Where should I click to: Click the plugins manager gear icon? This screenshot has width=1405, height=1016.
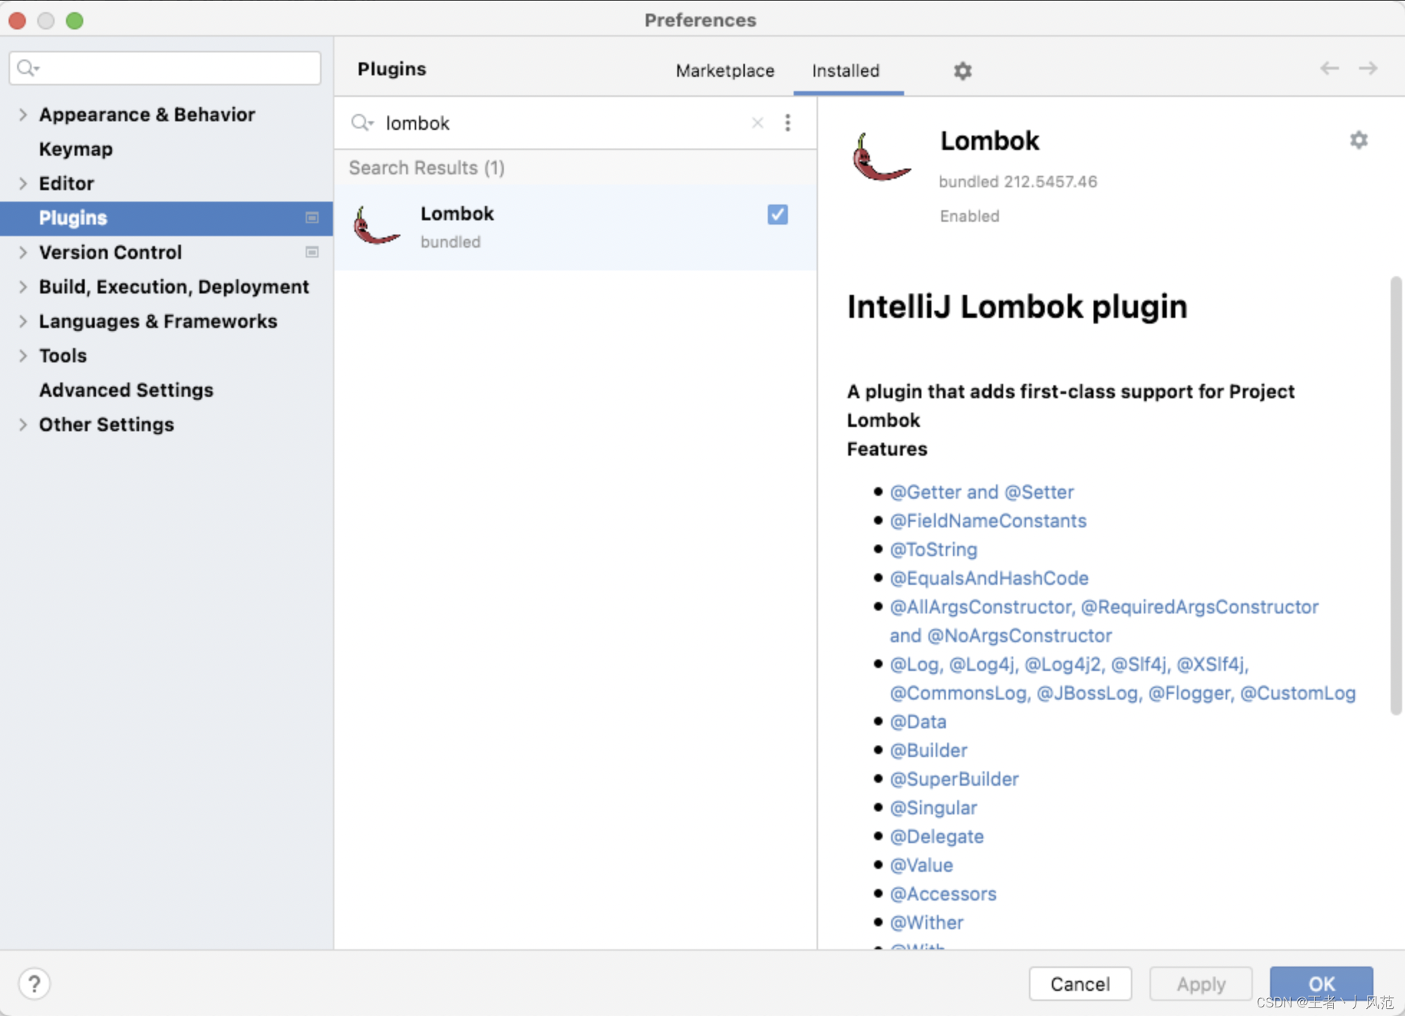tap(962, 71)
